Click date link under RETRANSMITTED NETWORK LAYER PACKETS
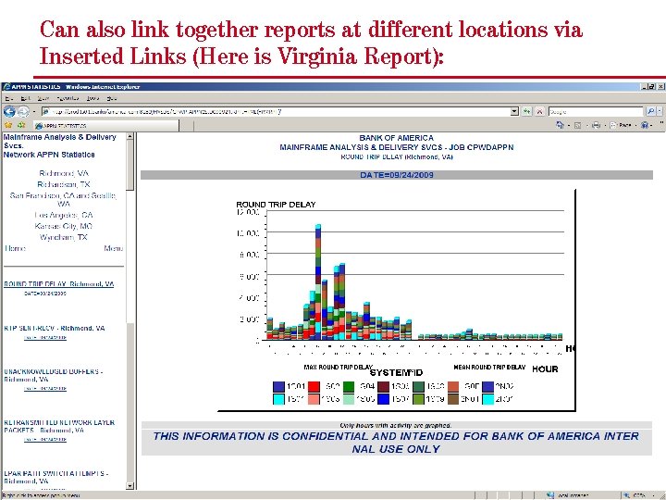The height and width of the screenshot is (500, 666). coord(45,440)
